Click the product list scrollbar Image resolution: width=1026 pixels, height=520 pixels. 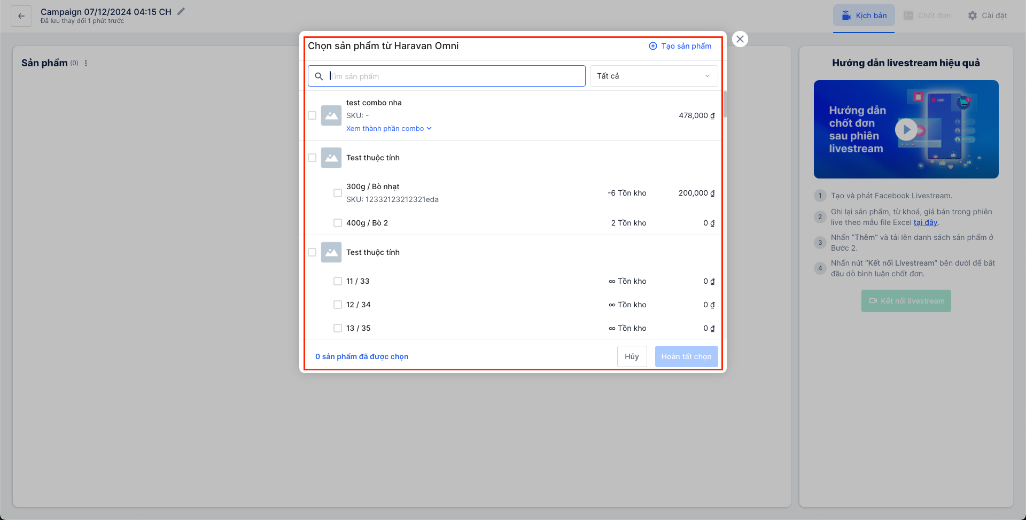725,104
